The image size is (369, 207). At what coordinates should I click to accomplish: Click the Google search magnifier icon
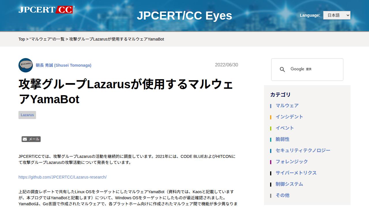click(x=283, y=70)
